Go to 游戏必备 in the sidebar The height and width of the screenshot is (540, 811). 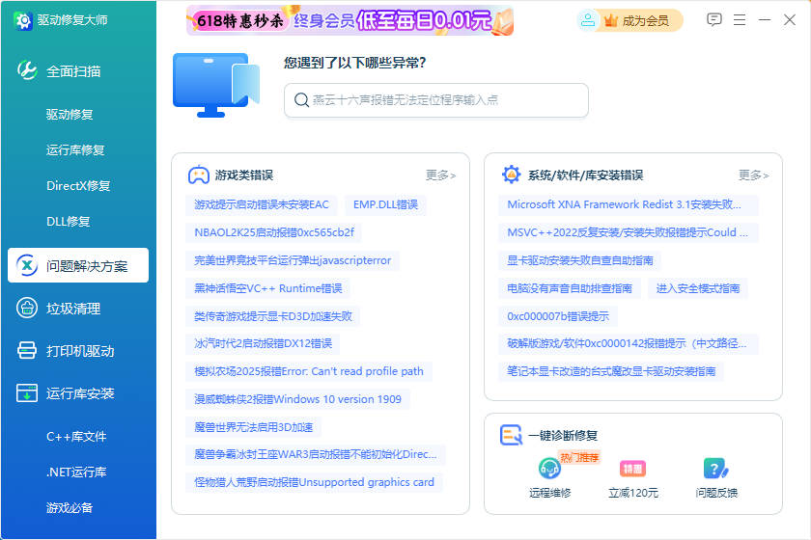tap(70, 508)
